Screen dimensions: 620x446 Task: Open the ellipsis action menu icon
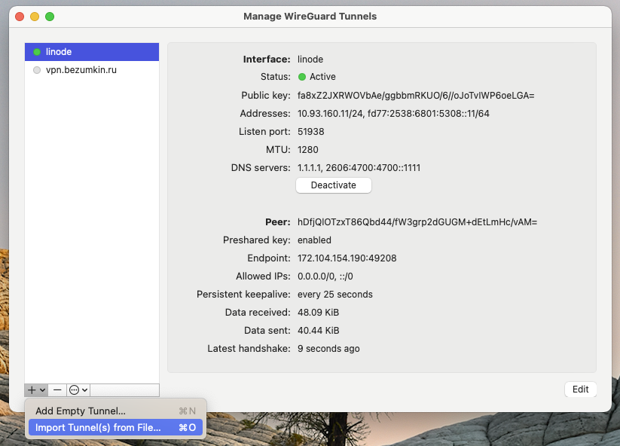tap(74, 390)
